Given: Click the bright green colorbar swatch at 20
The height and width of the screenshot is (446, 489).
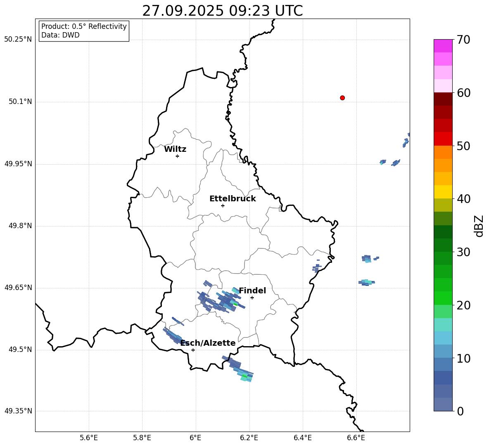Looking at the screenshot, I should pyautogui.click(x=443, y=298).
